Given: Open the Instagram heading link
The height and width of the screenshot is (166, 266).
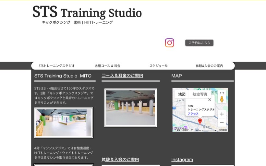Looking at the screenshot, I should (x=182, y=160).
